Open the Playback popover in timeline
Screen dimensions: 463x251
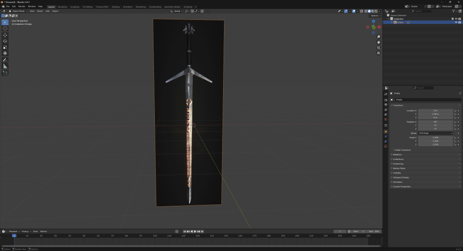coord(14,231)
